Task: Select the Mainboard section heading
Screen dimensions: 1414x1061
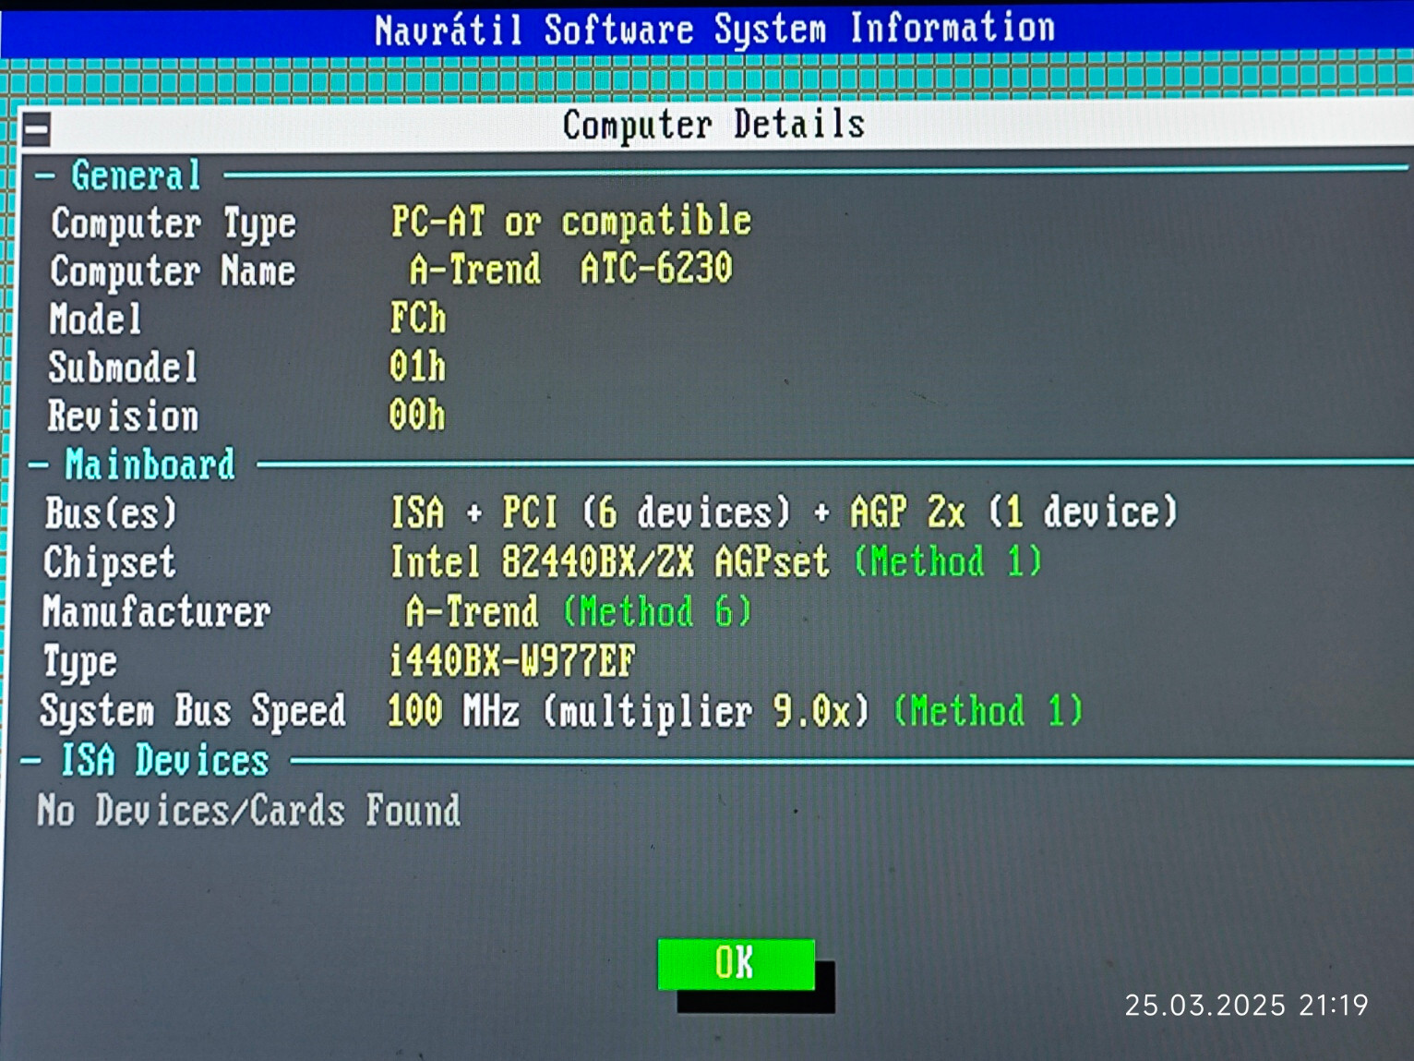Action: [150, 464]
